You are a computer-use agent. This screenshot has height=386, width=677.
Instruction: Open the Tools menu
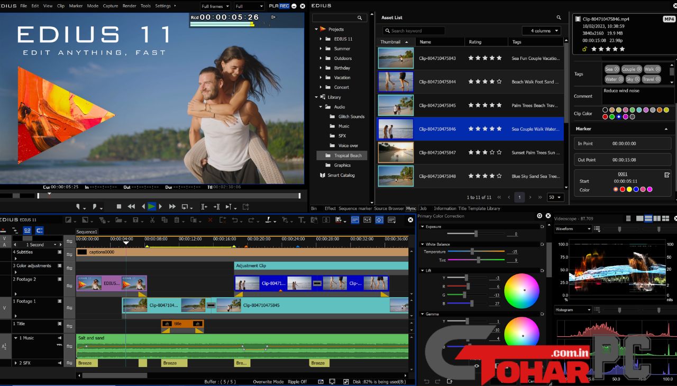tap(145, 6)
